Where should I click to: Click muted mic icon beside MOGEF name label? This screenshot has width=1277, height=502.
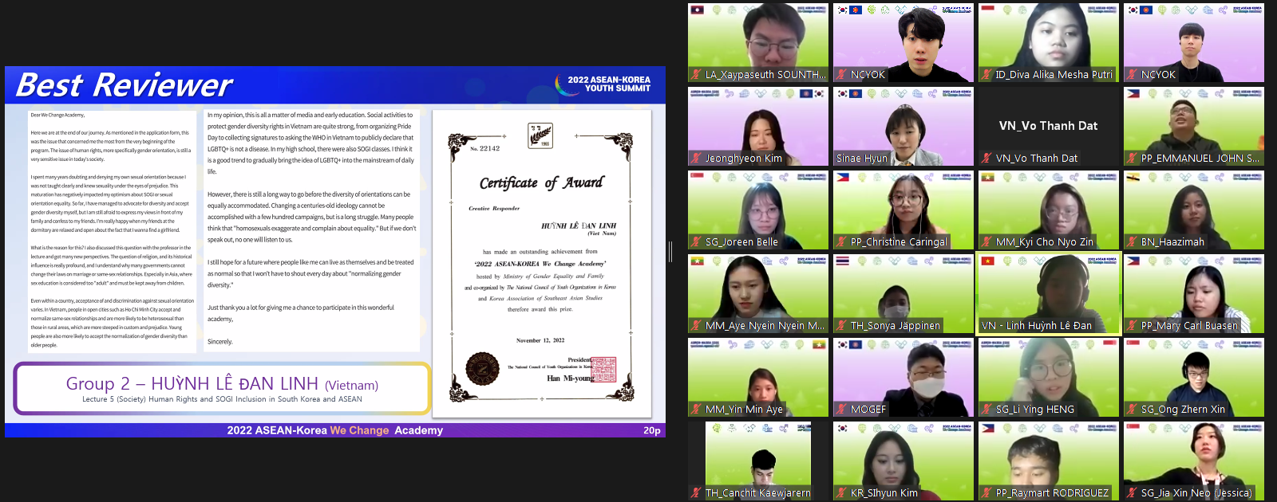(841, 410)
